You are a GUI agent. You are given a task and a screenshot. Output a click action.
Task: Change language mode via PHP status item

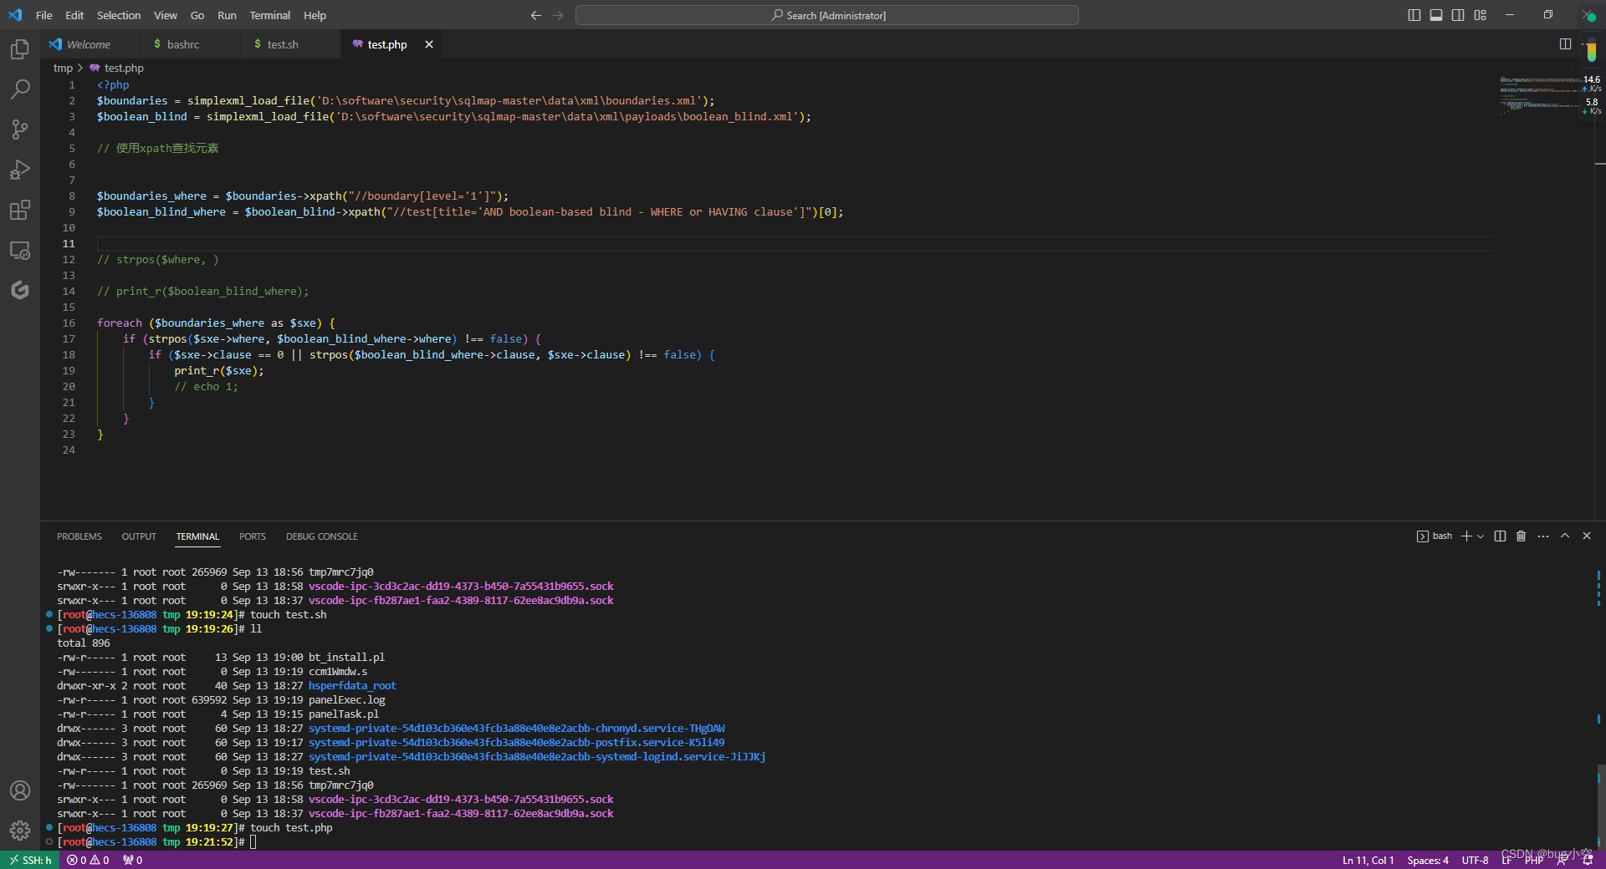[x=1534, y=860]
